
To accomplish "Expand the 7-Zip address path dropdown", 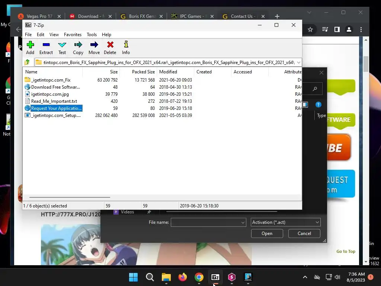I will pyautogui.click(x=299, y=63).
